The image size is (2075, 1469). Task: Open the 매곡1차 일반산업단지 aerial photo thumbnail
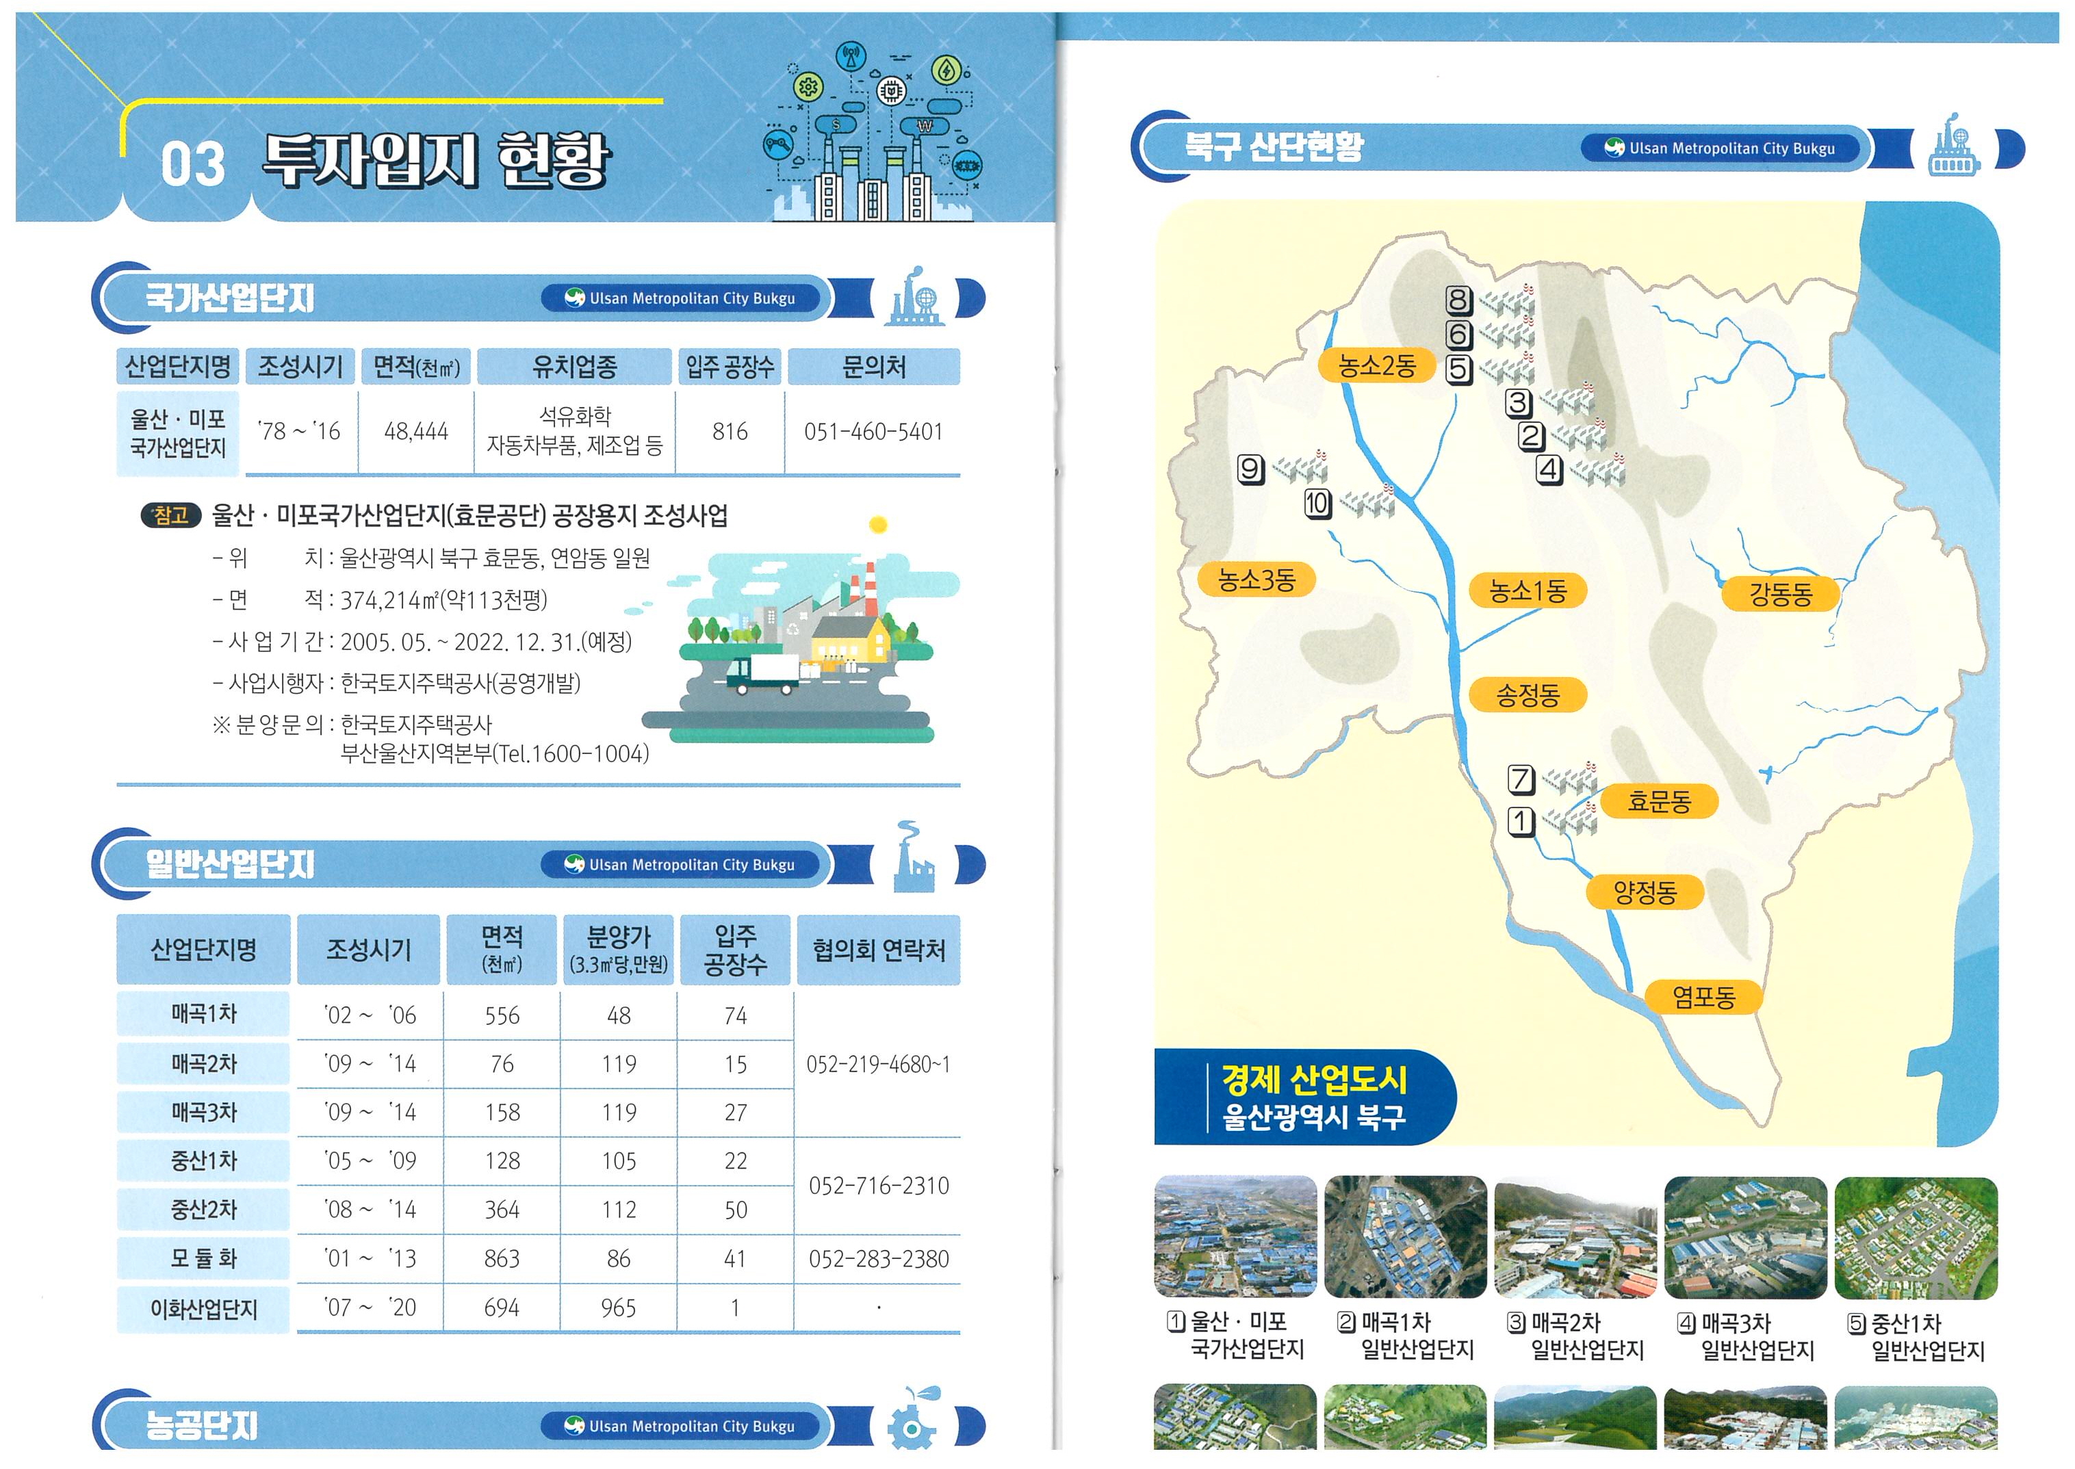click(x=1405, y=1238)
